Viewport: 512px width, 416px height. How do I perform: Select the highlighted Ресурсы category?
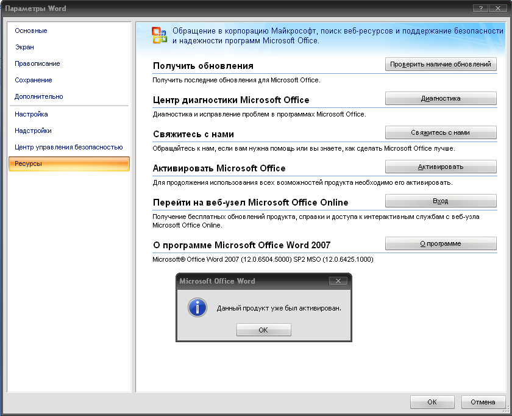(x=69, y=163)
